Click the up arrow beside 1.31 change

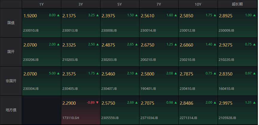tap(254, 102)
